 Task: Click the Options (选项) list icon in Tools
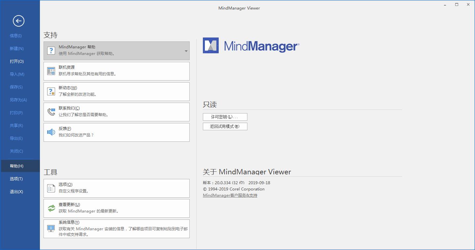51,188
